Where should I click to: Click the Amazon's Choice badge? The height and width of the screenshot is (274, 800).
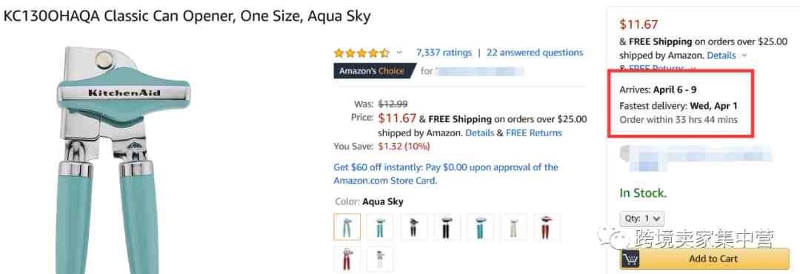tap(374, 71)
